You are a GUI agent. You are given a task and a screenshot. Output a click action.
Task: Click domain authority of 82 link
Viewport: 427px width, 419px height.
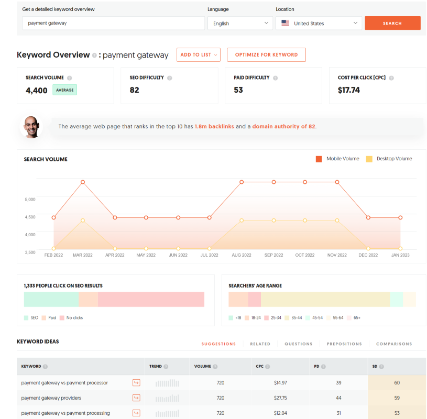283,127
